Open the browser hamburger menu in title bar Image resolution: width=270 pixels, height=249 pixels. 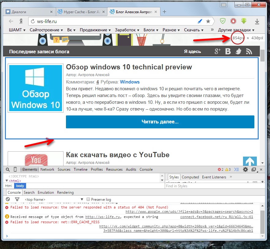click(223, 5)
